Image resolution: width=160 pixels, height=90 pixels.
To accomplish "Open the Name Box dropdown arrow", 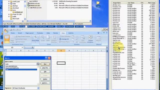I will point(22,47).
